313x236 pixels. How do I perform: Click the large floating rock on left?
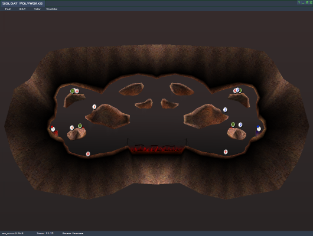point(108,116)
